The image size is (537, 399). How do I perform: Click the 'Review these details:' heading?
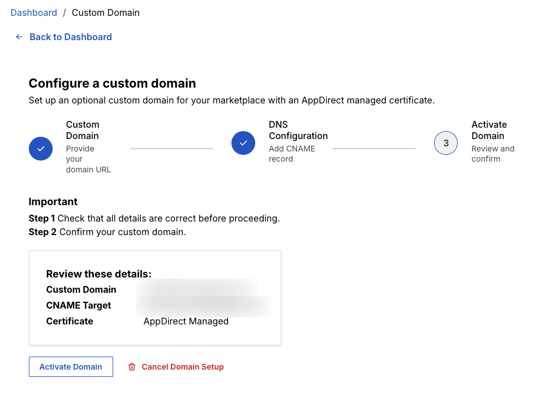point(98,274)
